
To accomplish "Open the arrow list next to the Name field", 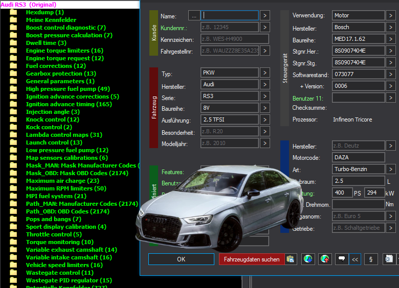I will tap(264, 15).
